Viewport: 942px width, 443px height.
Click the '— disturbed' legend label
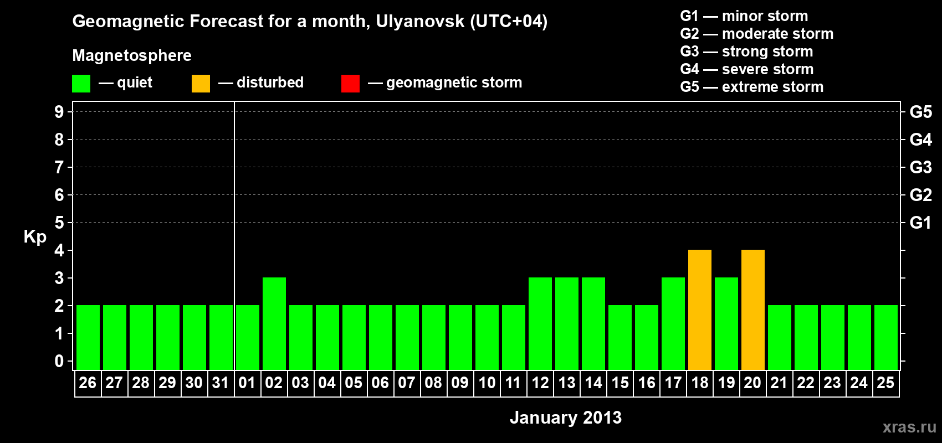click(261, 83)
